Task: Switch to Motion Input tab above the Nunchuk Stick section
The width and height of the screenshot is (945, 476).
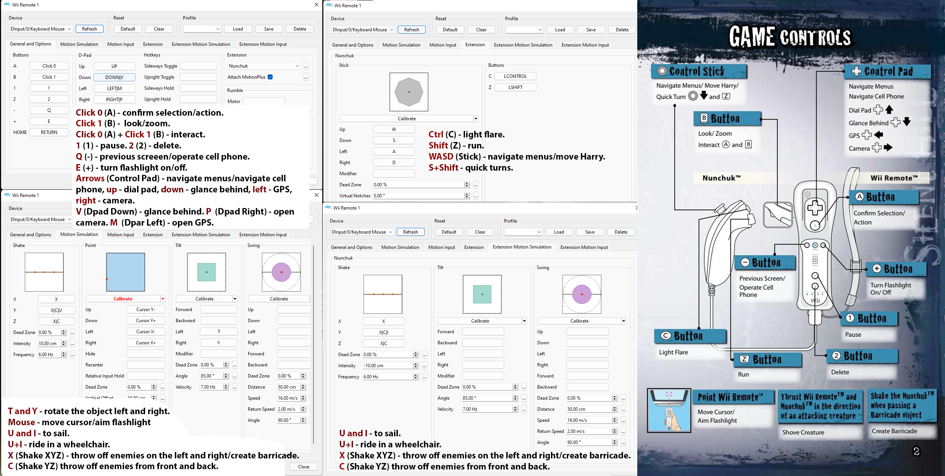Action: tap(443, 45)
